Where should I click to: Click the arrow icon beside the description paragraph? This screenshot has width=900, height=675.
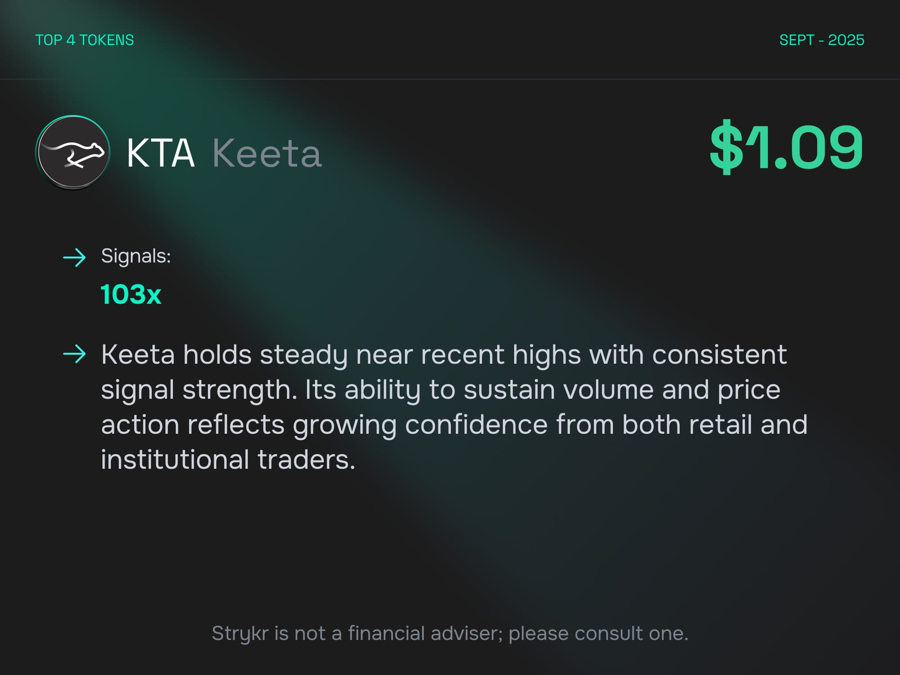[x=74, y=354]
